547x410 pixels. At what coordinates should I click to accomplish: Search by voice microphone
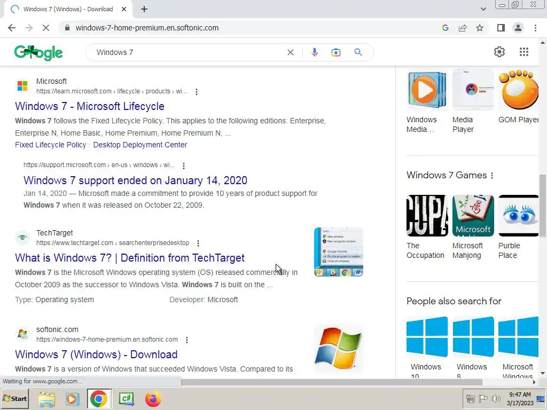coord(314,52)
